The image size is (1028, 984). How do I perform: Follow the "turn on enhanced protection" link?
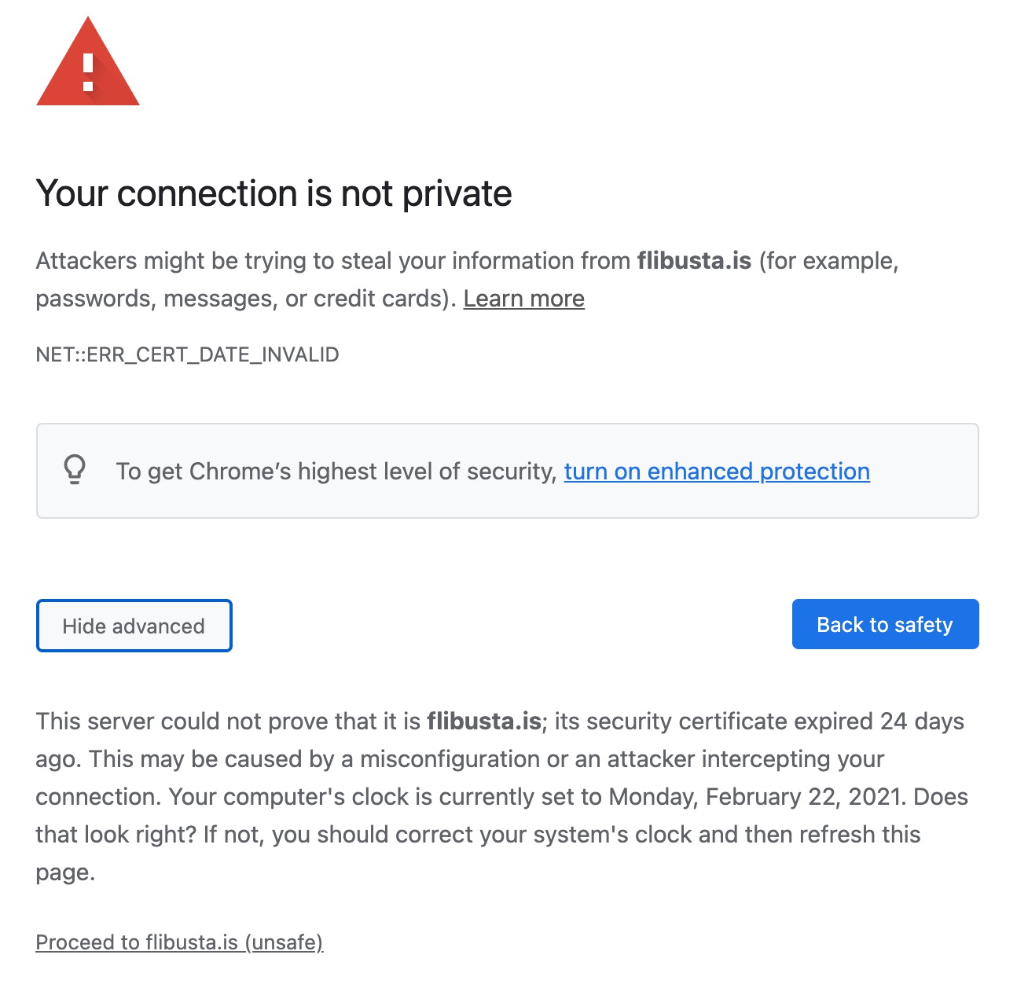717,471
